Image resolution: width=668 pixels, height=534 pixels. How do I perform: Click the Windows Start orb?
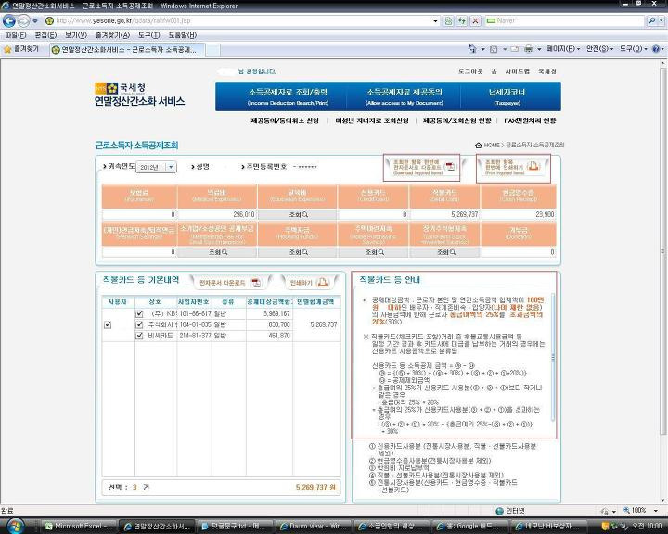click(x=14, y=526)
